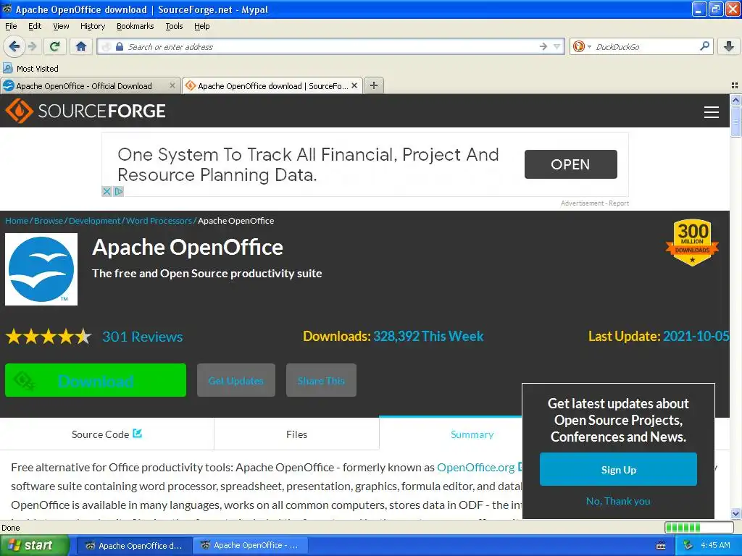
Task: Click the green Download button
Action: [x=96, y=380]
